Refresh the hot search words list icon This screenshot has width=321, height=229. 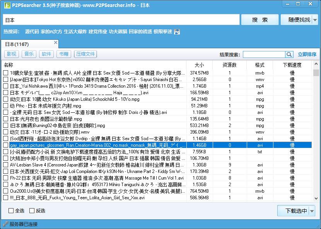coord(177,32)
